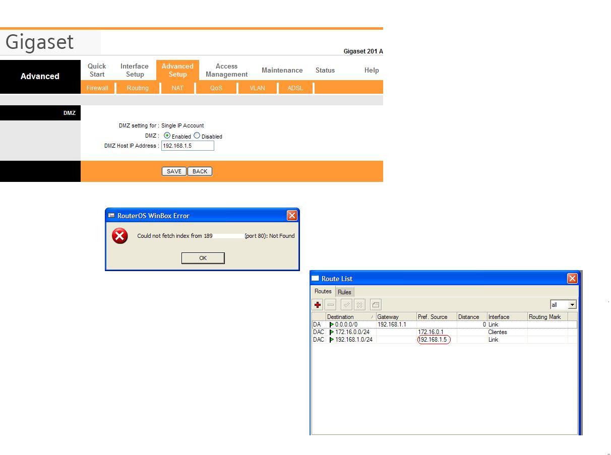Open the QoS submenu
Image resolution: width=611 pixels, height=455 pixels.
(216, 88)
